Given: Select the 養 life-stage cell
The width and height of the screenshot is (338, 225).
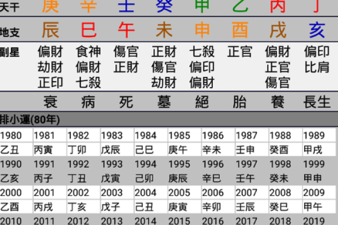Looking at the screenshot, I should pyautogui.click(x=278, y=102).
